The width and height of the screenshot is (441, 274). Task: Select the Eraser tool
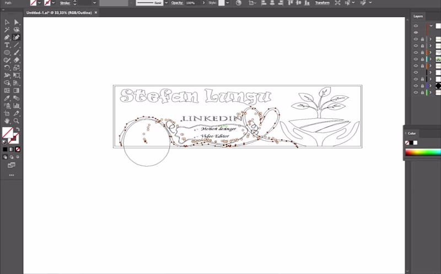pos(17,60)
